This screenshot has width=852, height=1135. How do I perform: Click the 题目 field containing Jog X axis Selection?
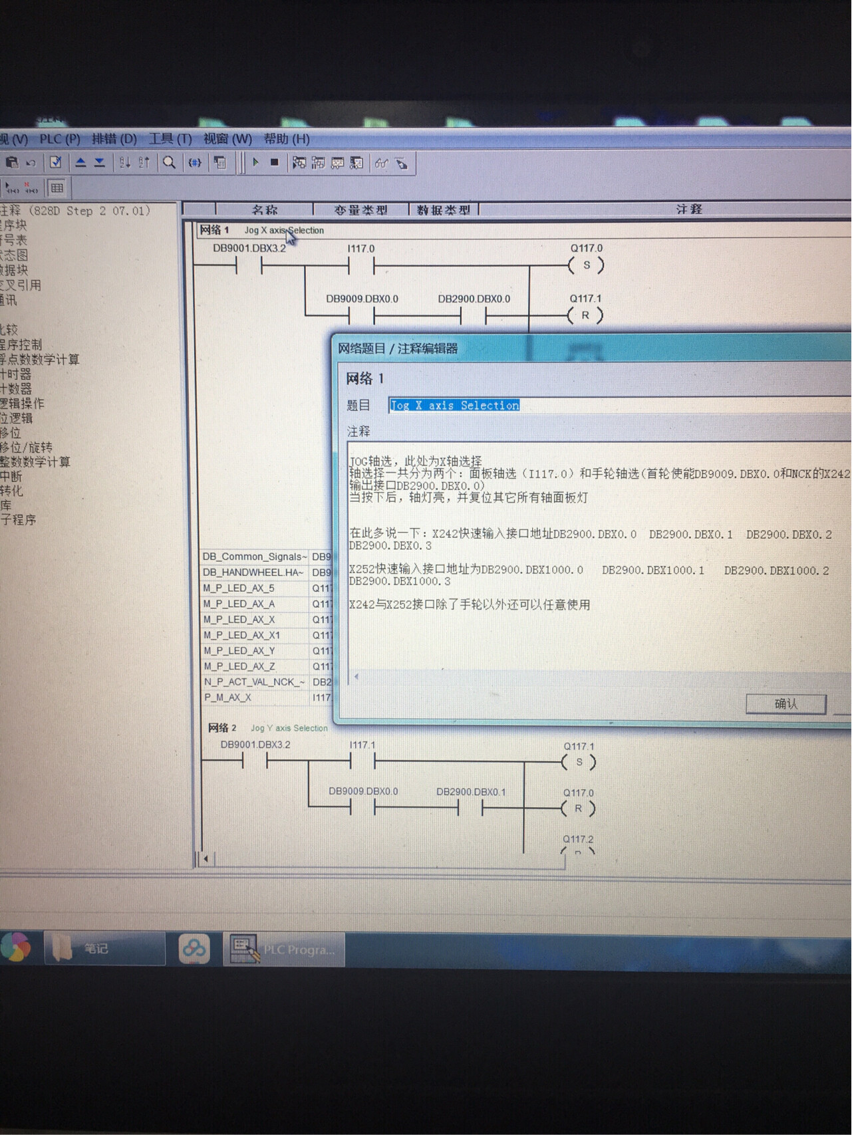[620, 405]
